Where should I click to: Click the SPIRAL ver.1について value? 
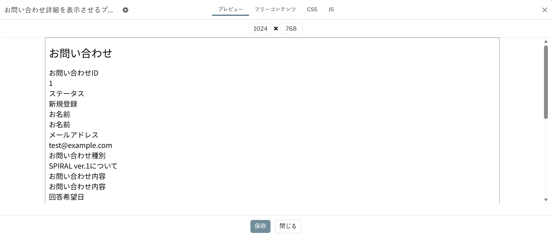pyautogui.click(x=83, y=166)
